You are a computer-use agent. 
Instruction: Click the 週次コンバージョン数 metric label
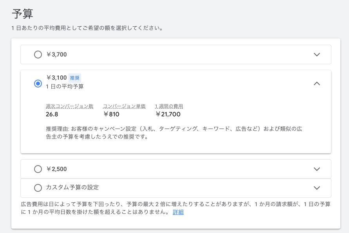tap(69, 106)
